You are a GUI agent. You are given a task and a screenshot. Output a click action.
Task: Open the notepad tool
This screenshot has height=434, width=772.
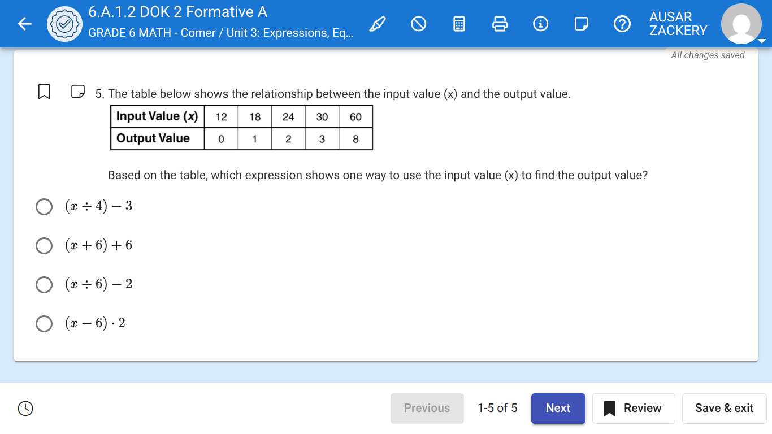point(582,23)
